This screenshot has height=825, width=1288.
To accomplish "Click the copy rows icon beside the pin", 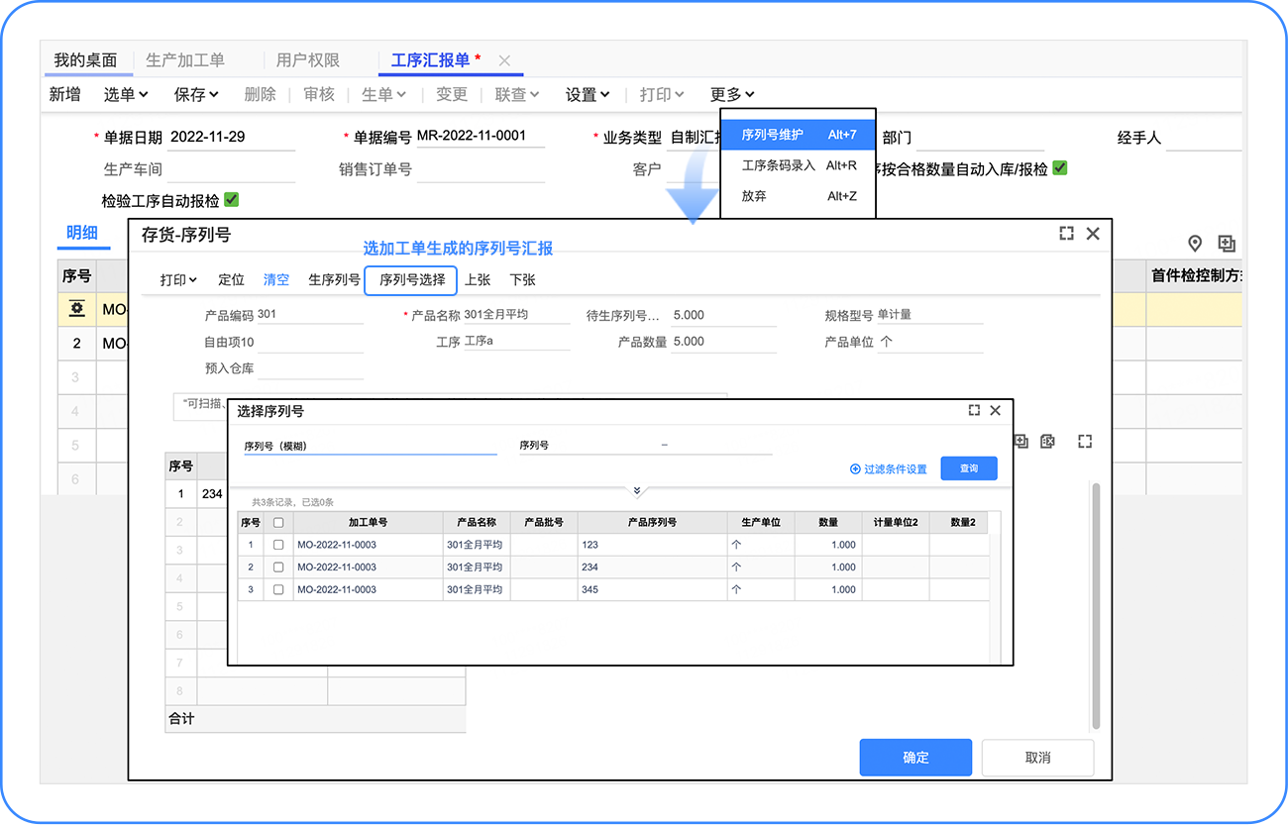I will pyautogui.click(x=1227, y=244).
